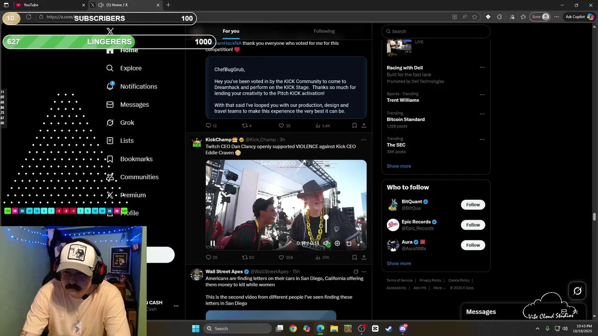This screenshot has width=598, height=336.
Task: Open Edge Settings and more menu
Action: [556, 17]
